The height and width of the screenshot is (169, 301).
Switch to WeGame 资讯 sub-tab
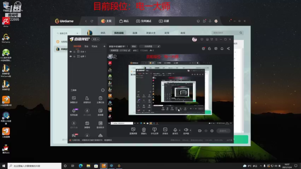tap(103, 33)
